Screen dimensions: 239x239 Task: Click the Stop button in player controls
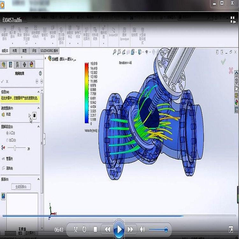click(95, 229)
